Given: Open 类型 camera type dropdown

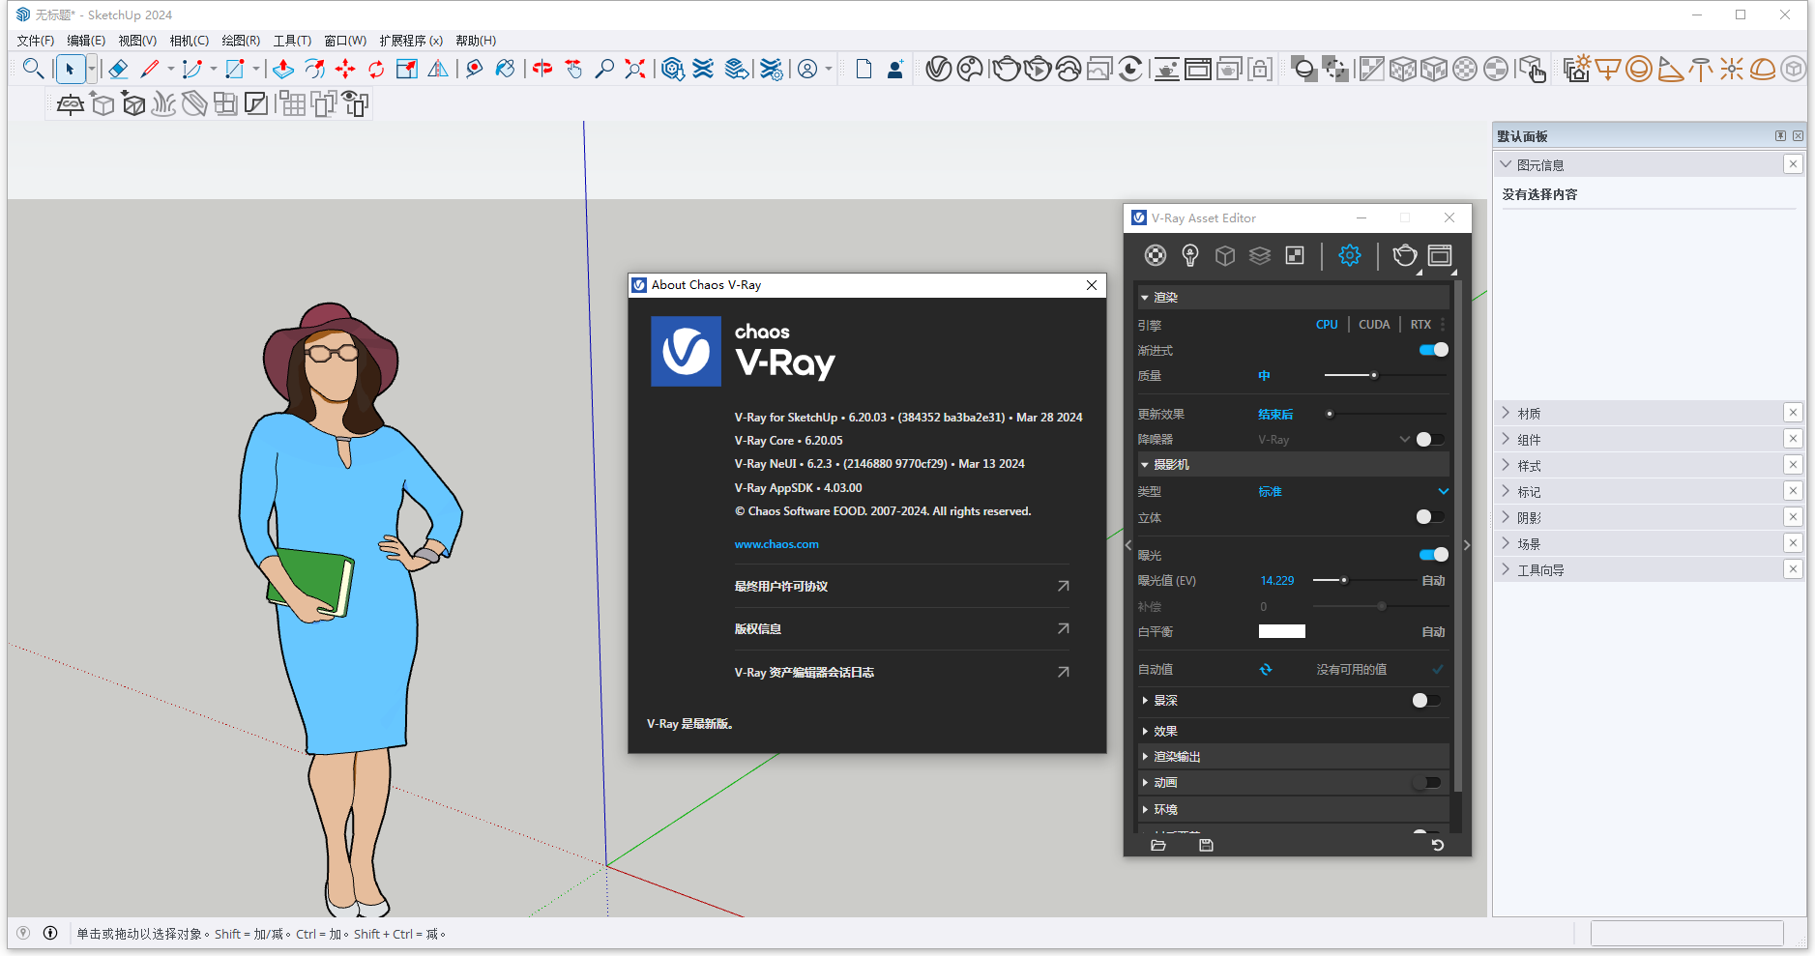Looking at the screenshot, I should pyautogui.click(x=1353, y=492).
